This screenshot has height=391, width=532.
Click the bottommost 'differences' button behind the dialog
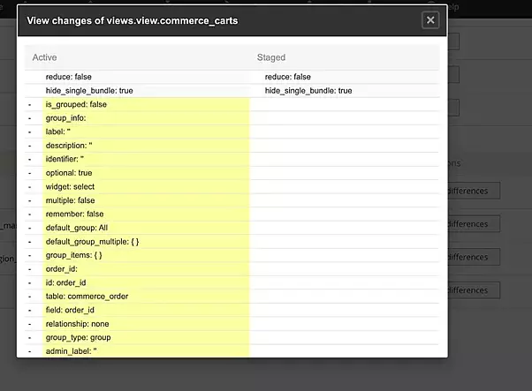tap(470, 289)
